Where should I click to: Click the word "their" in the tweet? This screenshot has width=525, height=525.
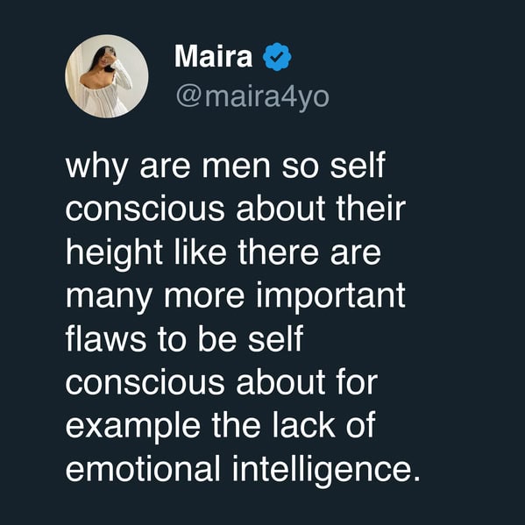[371, 208]
